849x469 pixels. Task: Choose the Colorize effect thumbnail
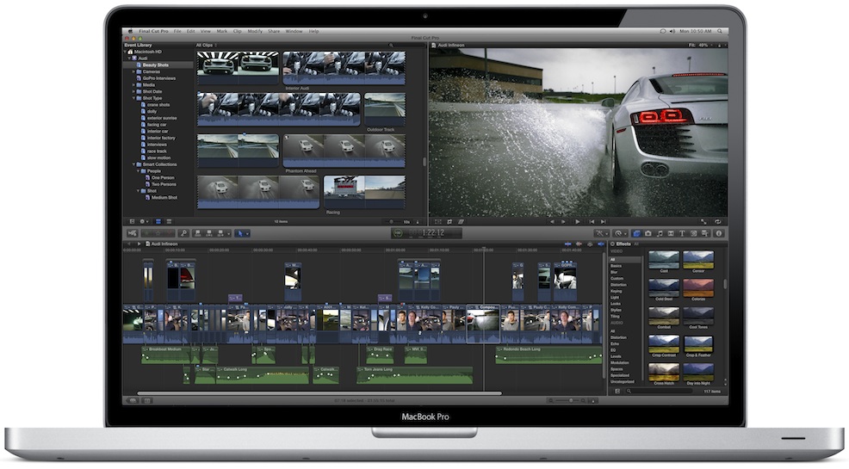(698, 287)
